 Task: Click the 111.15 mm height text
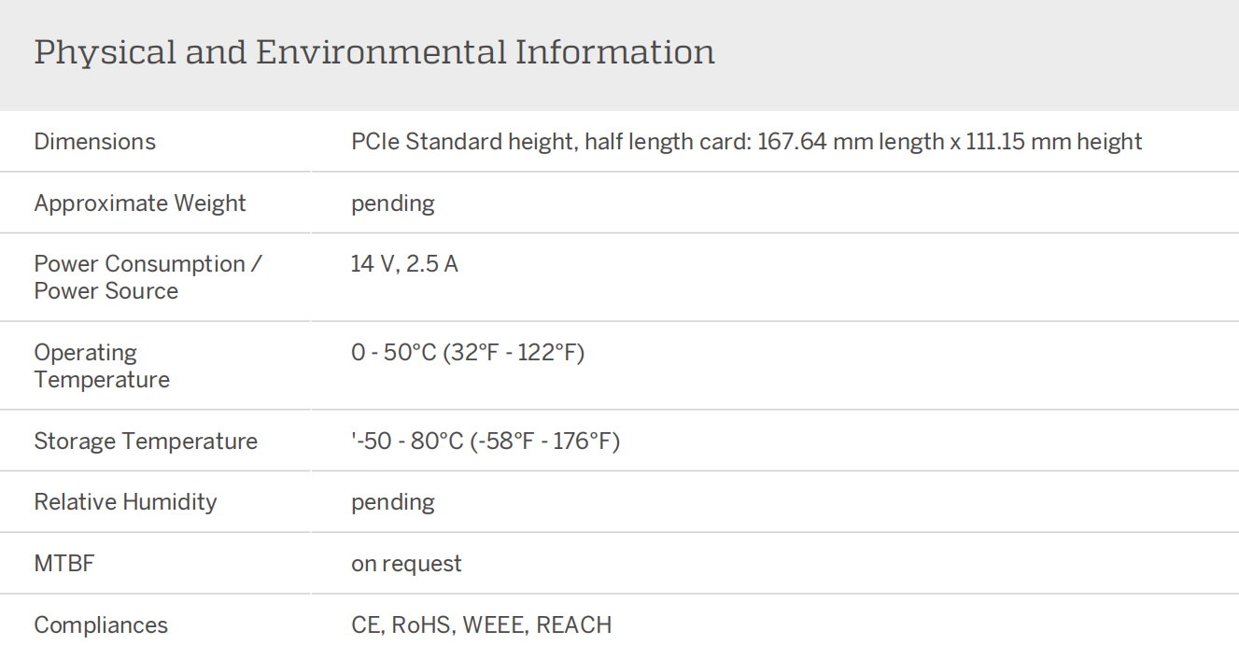tap(1054, 142)
